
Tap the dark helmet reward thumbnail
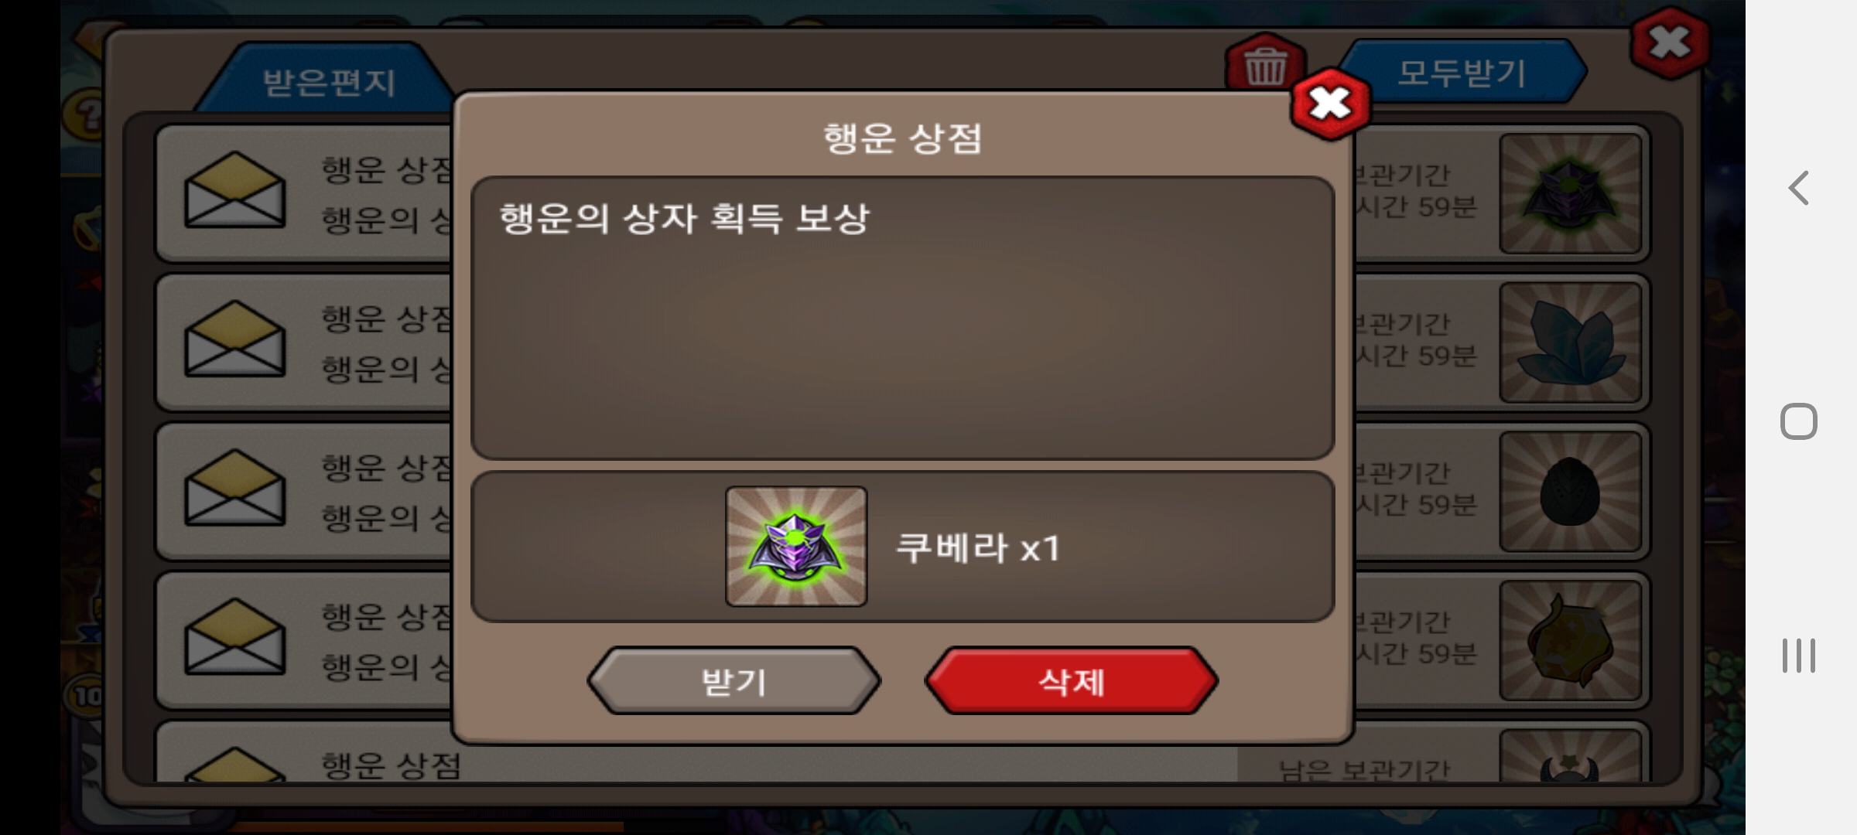[x=1570, y=193]
